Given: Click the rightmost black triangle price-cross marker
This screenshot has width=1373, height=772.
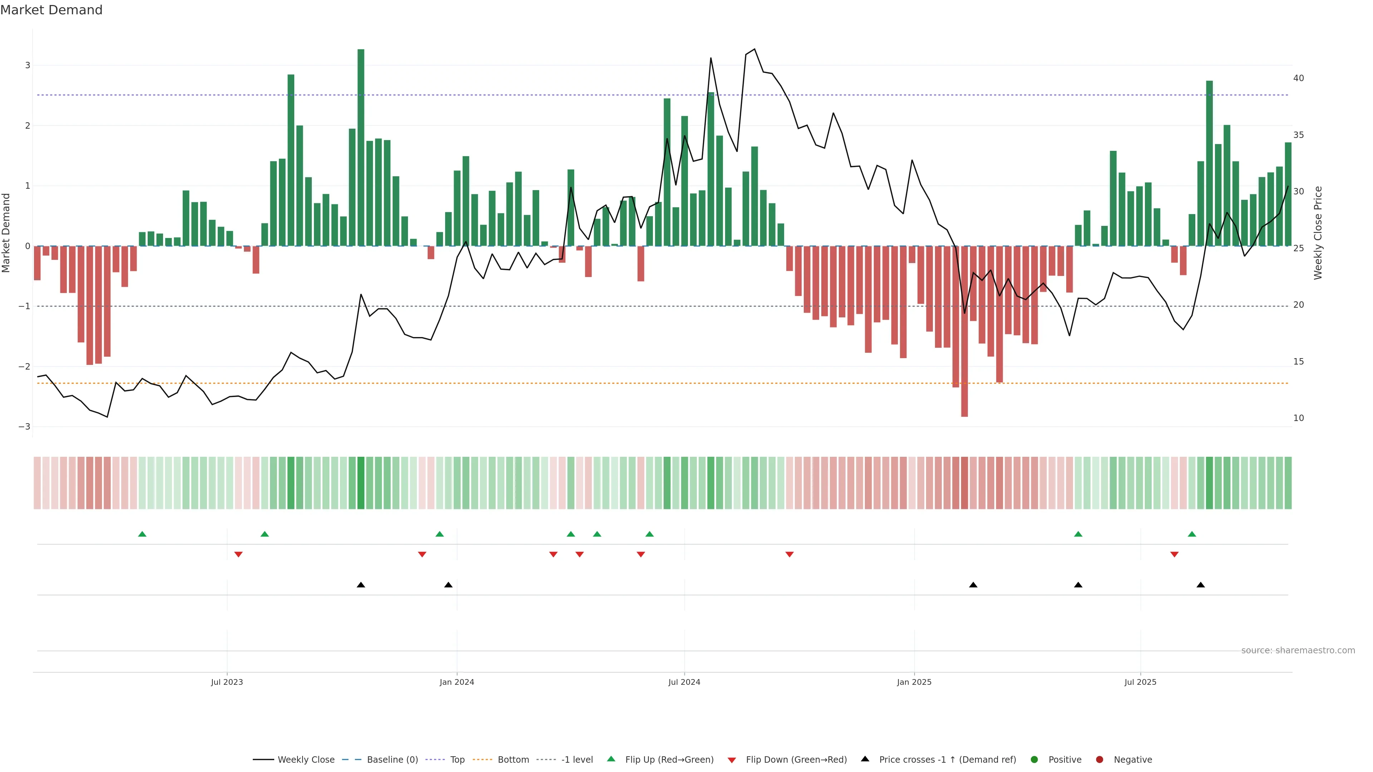Looking at the screenshot, I should [x=1200, y=585].
